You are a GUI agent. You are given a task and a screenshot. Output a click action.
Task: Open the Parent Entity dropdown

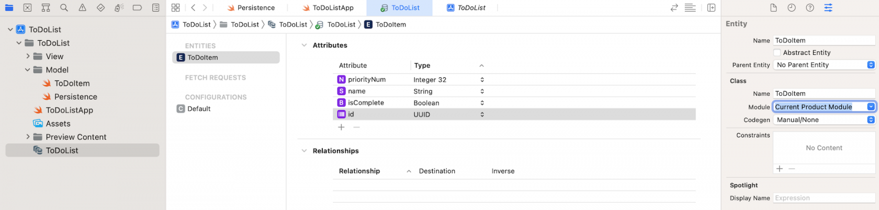point(824,65)
